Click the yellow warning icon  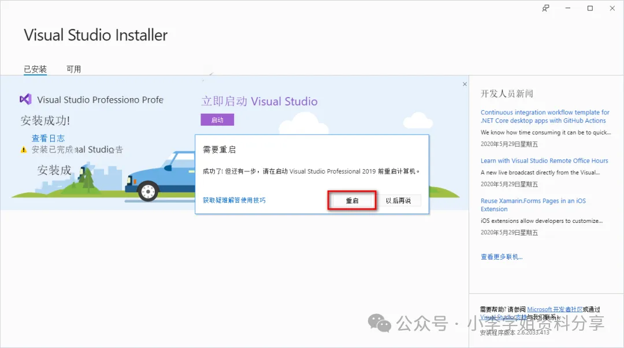(24, 149)
